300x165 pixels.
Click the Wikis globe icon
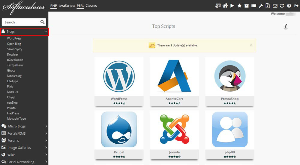pos(3,154)
